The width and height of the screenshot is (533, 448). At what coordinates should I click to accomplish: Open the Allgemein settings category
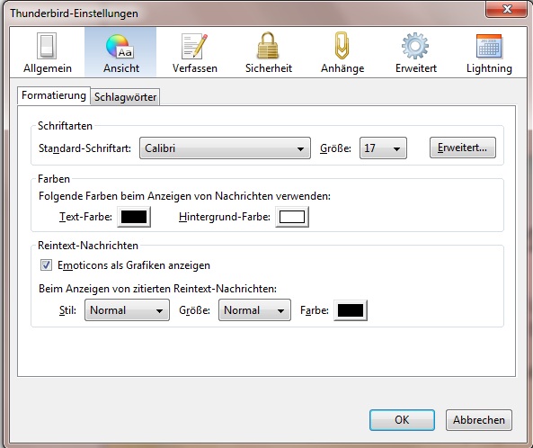[48, 53]
